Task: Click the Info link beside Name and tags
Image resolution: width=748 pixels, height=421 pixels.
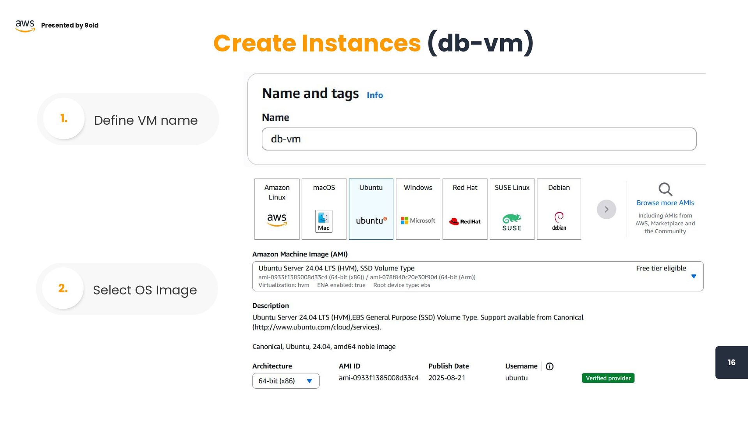Action: (374, 95)
